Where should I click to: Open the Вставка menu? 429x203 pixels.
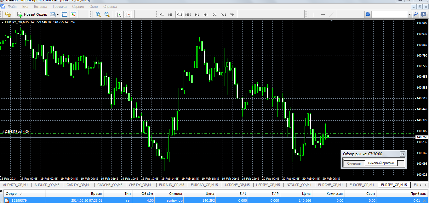pos(40,6)
